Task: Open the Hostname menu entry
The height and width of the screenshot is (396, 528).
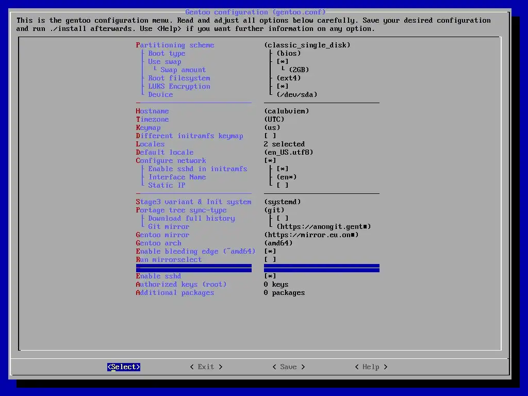Action: (x=152, y=111)
